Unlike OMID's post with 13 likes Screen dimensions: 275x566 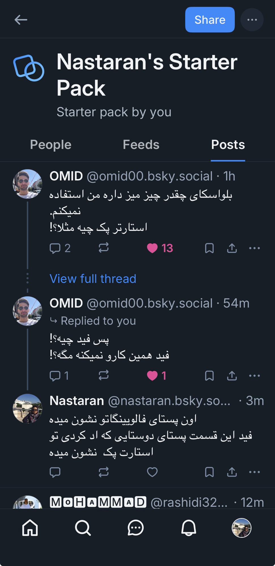[x=152, y=248]
